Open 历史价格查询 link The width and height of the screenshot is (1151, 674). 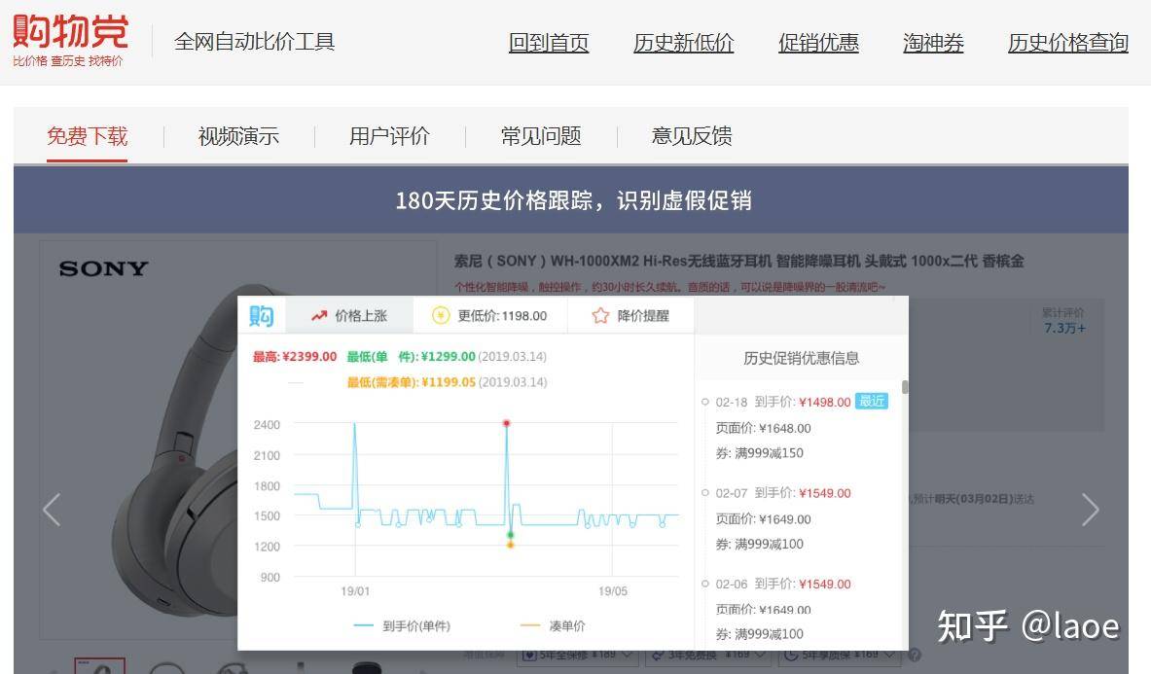[x=1068, y=43]
